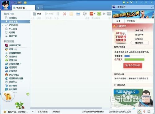Expand the 已完成 tree node arrow
This screenshot has width=155, height=114.
point(3,25)
